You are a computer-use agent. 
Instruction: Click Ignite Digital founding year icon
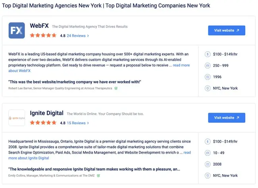click(208, 164)
